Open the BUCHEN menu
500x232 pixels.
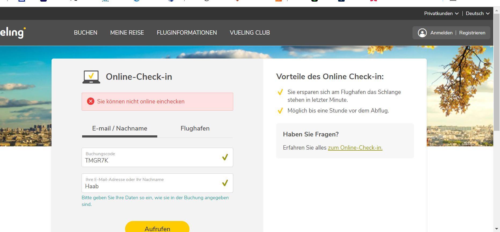(x=86, y=33)
